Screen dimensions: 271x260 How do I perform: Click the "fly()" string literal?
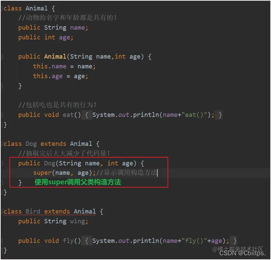pos(194,241)
